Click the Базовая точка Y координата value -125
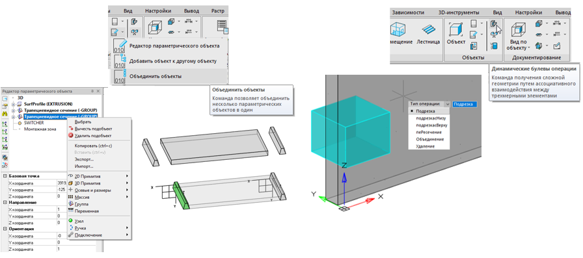 (x=62, y=189)
